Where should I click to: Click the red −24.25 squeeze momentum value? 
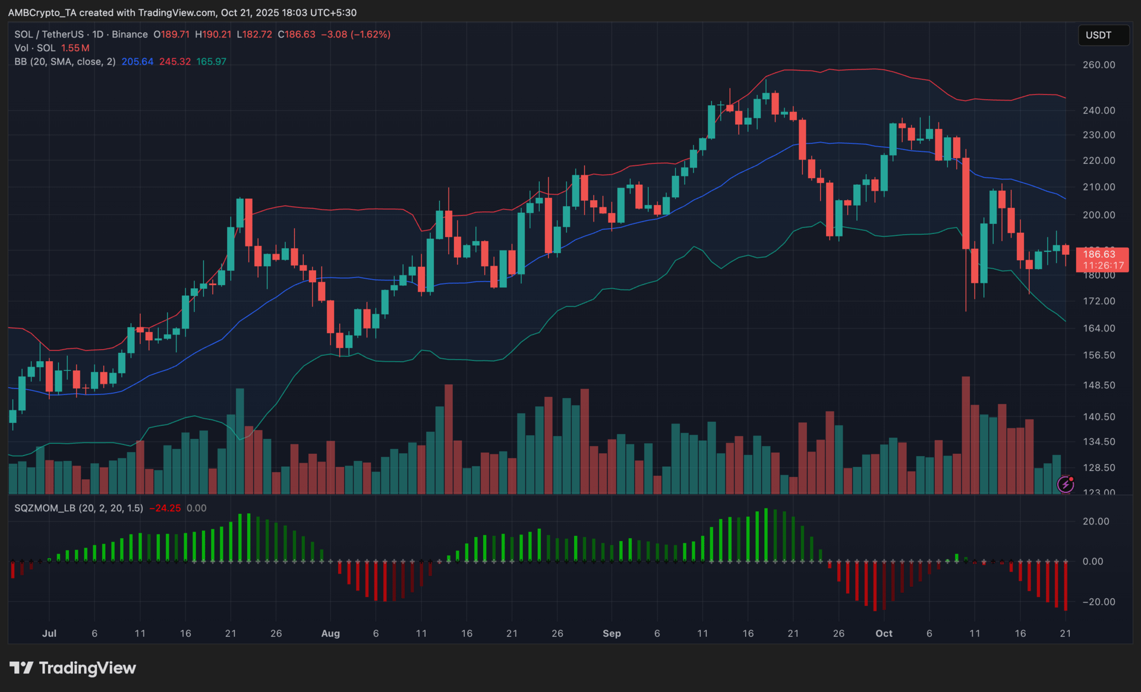click(165, 508)
